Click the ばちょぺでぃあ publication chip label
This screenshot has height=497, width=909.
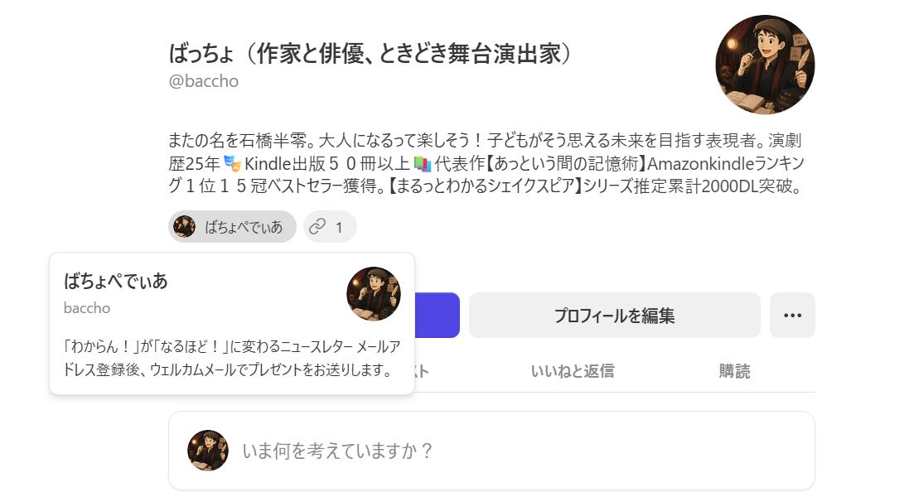click(x=244, y=227)
